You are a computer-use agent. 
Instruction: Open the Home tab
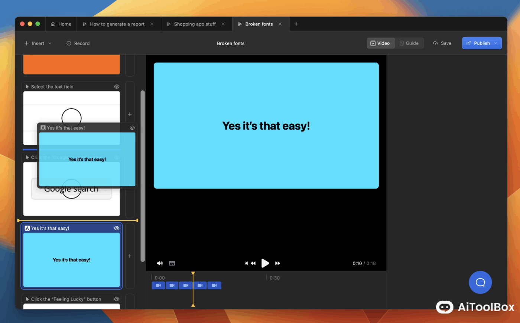pos(61,24)
